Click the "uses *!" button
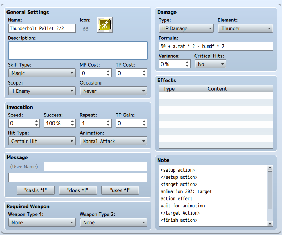The width and height of the screenshot is (282, 235). tap(120, 190)
